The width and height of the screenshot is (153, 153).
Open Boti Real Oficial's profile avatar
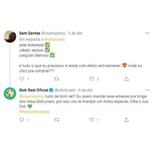coord(10,93)
